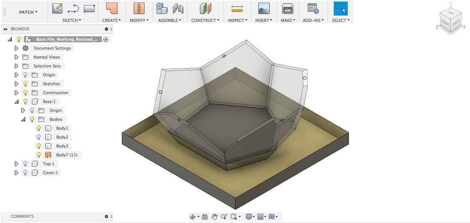The width and height of the screenshot is (470, 223).
Task: Open the CONSTRUCT menu
Action: [205, 20]
